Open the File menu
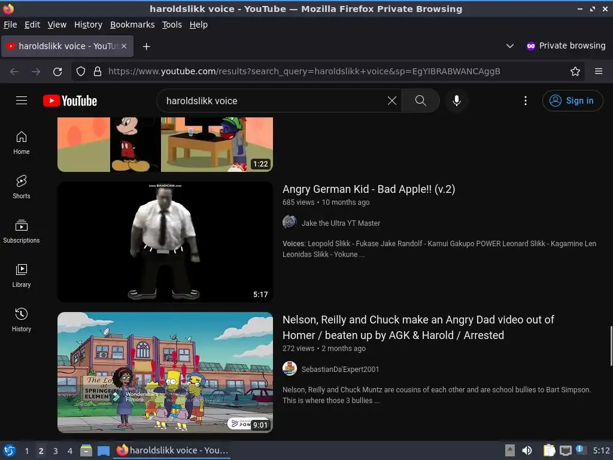Viewport: 613px width, 460px height. point(10,25)
